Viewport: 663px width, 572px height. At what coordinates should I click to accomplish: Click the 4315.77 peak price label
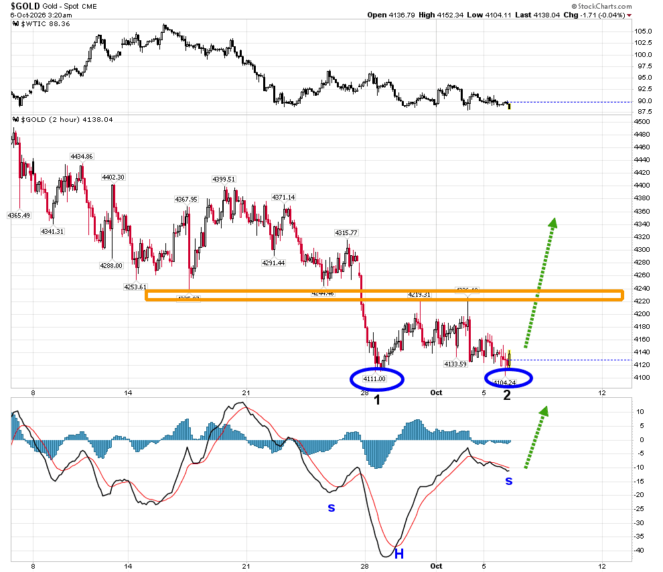[x=346, y=233]
